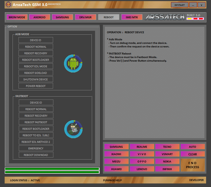Click POWER REBOOT
The width and height of the screenshot is (211, 187).
36,86
